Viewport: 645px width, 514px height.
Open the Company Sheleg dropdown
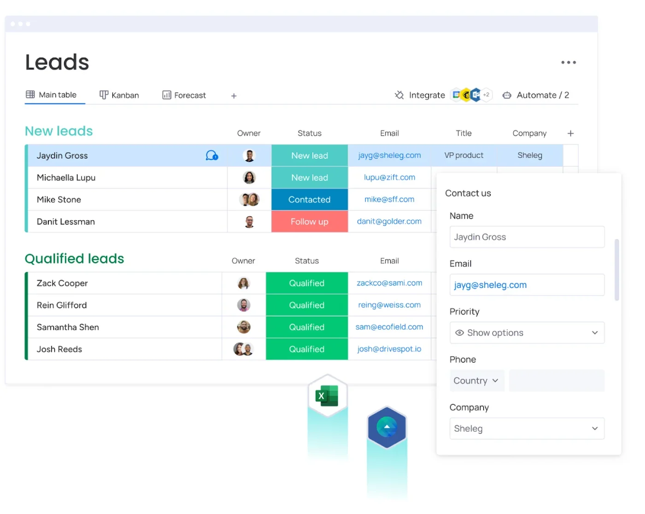[x=527, y=429]
